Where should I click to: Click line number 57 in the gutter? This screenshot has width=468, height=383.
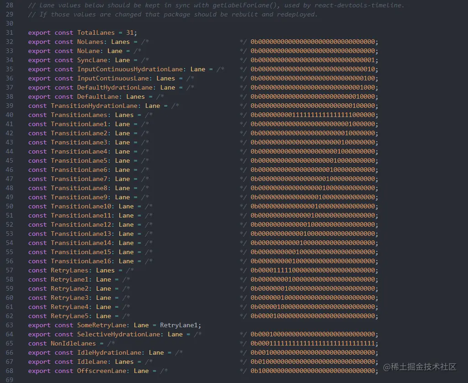point(10,271)
